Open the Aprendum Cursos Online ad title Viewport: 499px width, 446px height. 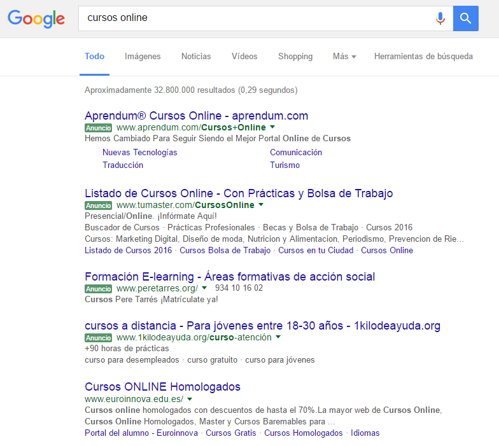(196, 116)
